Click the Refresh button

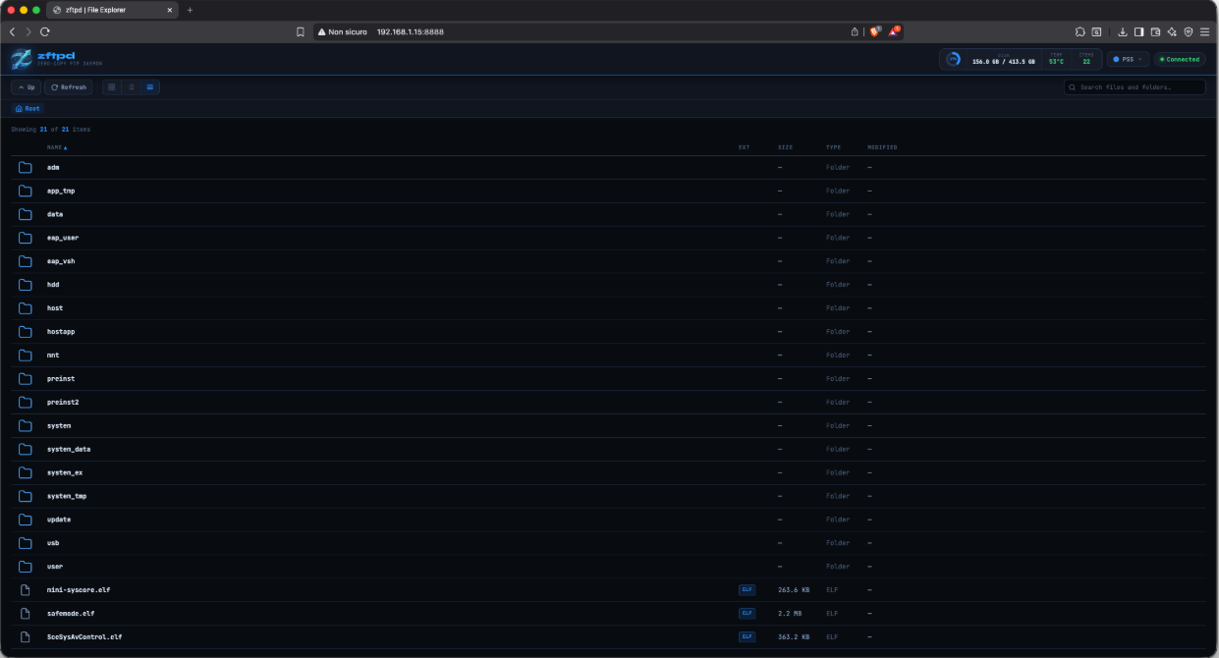69,87
